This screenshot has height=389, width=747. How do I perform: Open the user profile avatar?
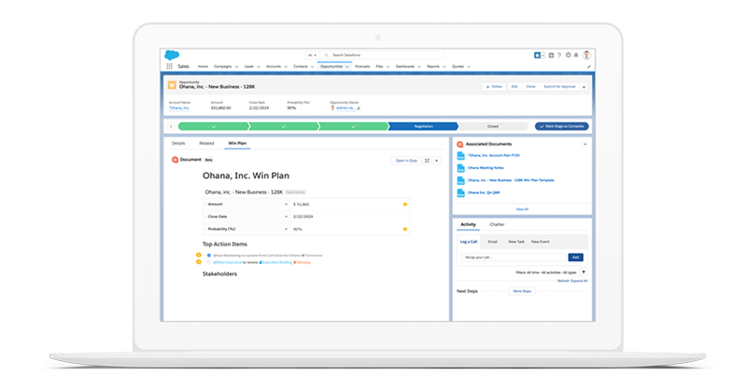pyautogui.click(x=587, y=55)
